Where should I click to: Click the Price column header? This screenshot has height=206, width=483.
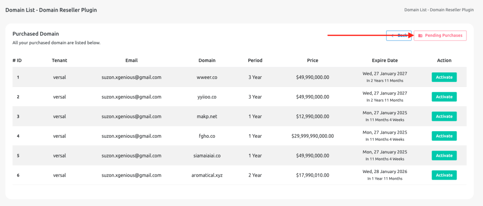point(313,61)
